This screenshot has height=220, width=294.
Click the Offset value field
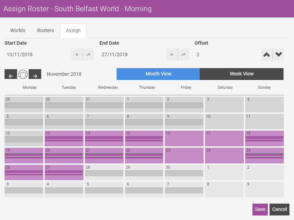tap(228, 54)
